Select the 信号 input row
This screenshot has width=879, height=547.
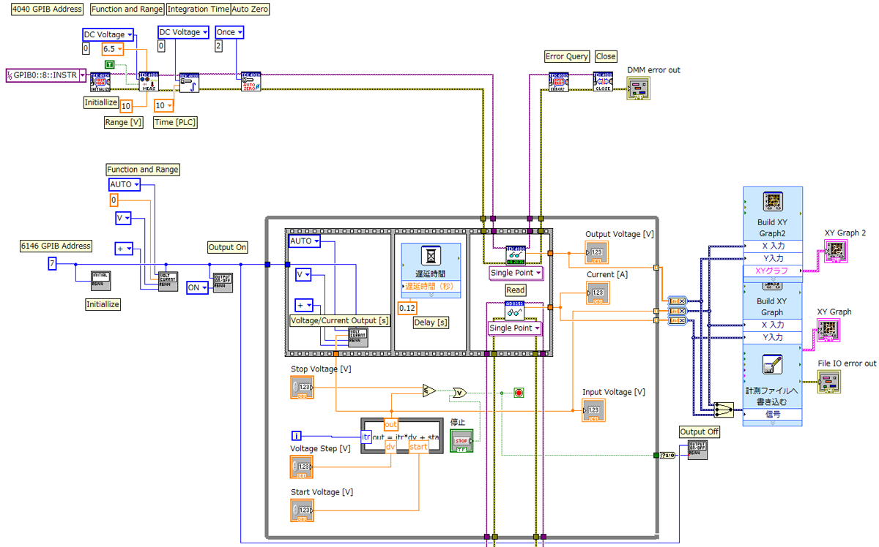tap(772, 415)
